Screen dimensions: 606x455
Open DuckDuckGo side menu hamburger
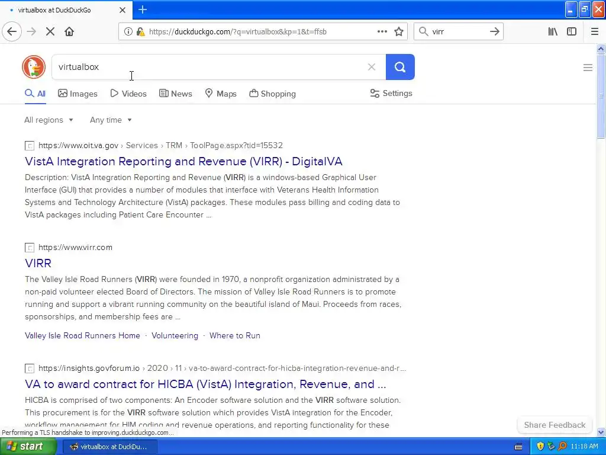click(x=588, y=68)
